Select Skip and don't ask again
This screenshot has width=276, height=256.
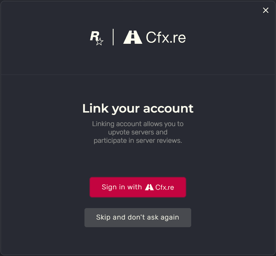tap(138, 218)
